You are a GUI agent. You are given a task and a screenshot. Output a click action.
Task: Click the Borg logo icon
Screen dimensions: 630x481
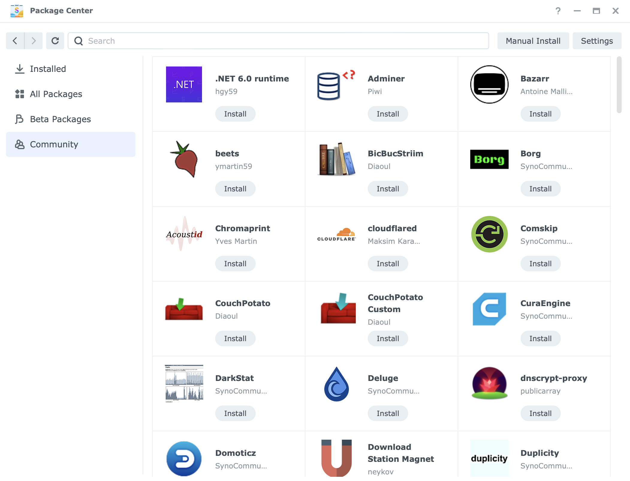(489, 159)
